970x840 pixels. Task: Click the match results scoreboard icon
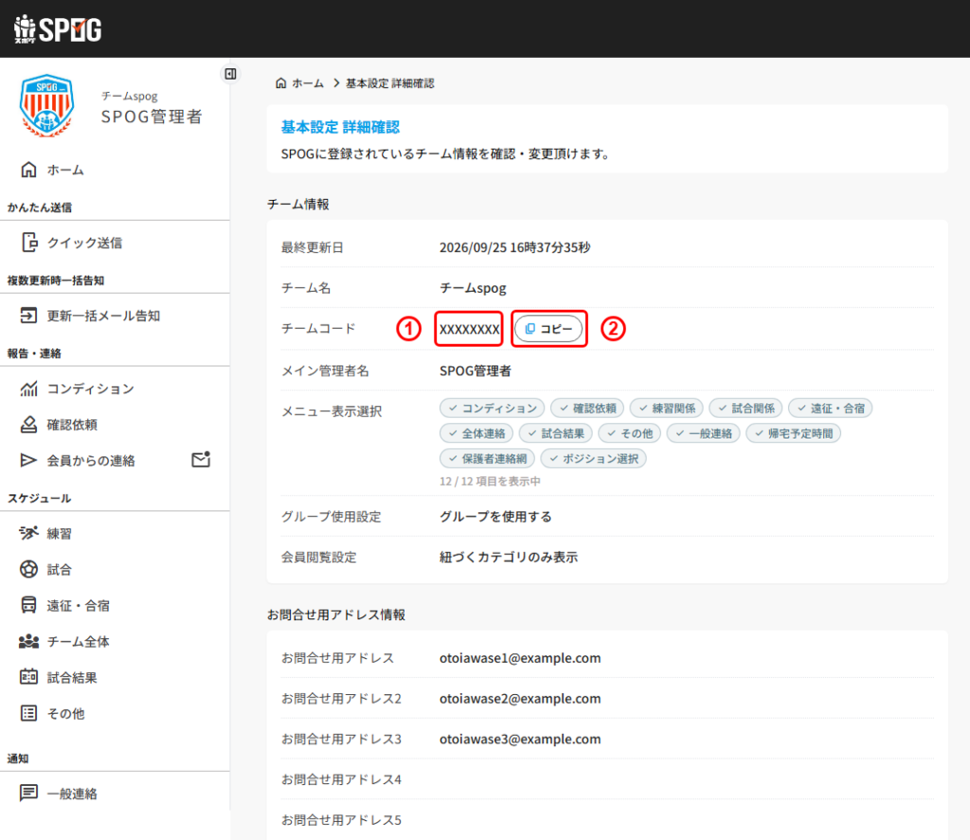28,677
